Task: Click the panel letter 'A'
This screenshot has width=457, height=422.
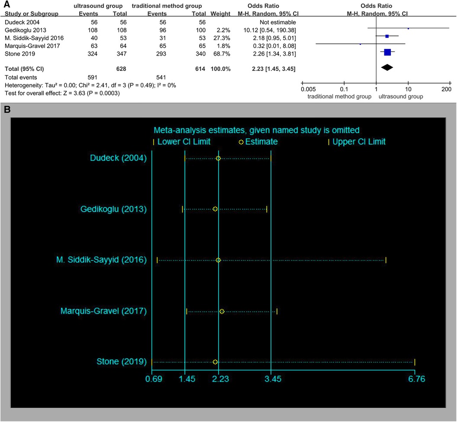Action: (x=6, y=4)
